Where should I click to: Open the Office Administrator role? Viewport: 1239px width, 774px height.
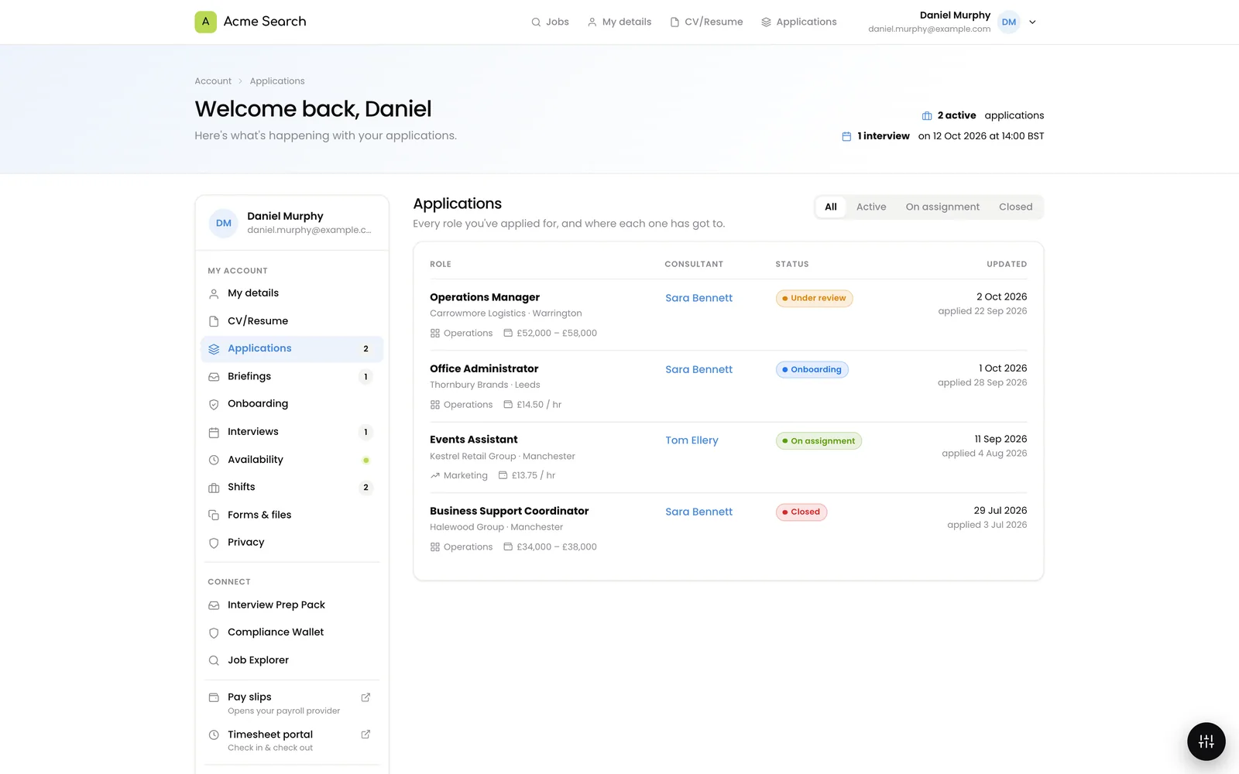pyautogui.click(x=484, y=368)
